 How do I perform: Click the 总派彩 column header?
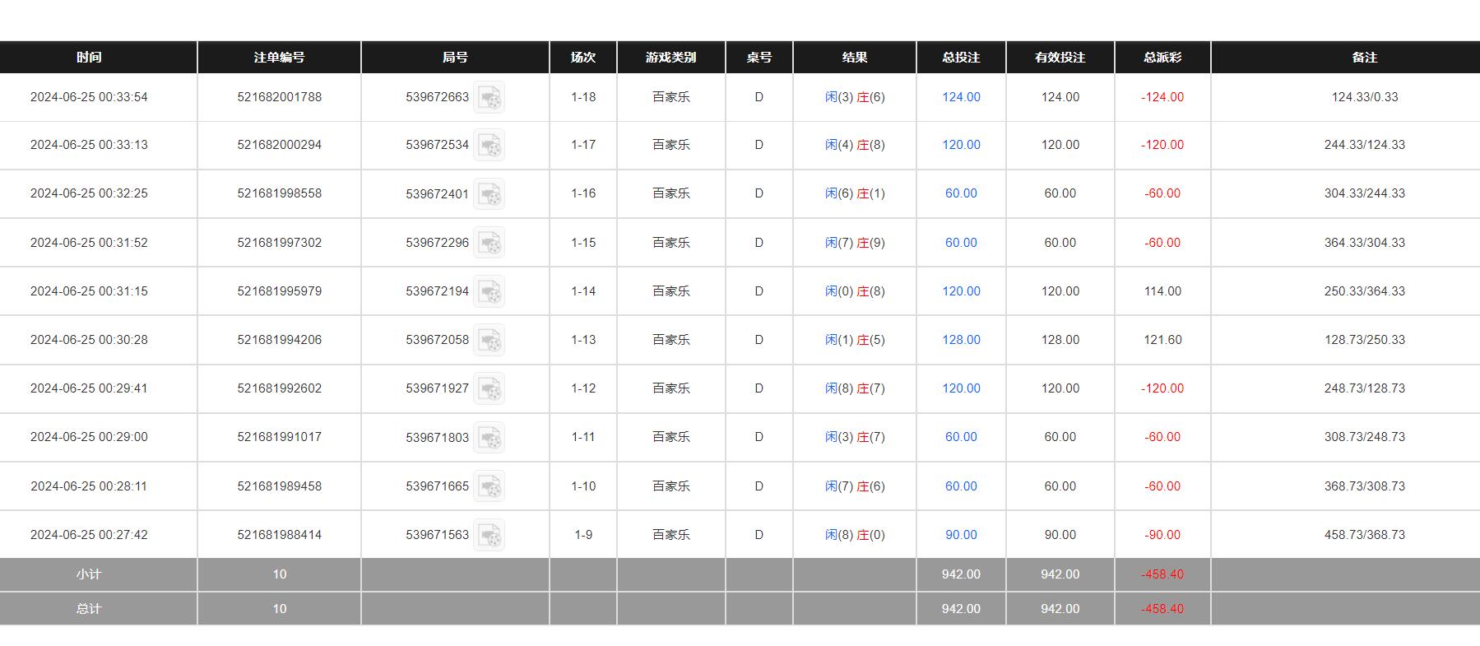click(1162, 58)
